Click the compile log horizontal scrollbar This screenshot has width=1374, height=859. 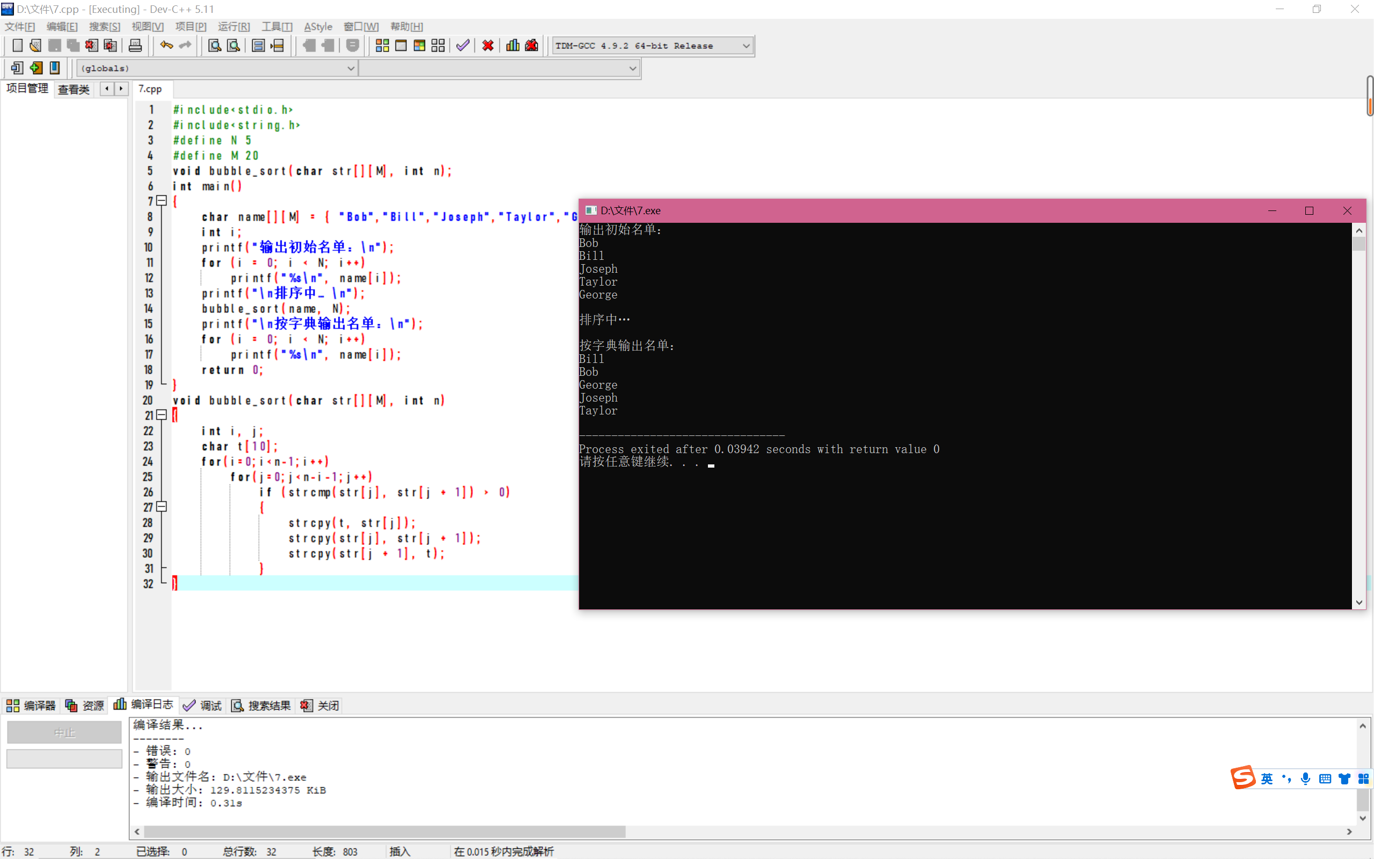[x=384, y=831]
